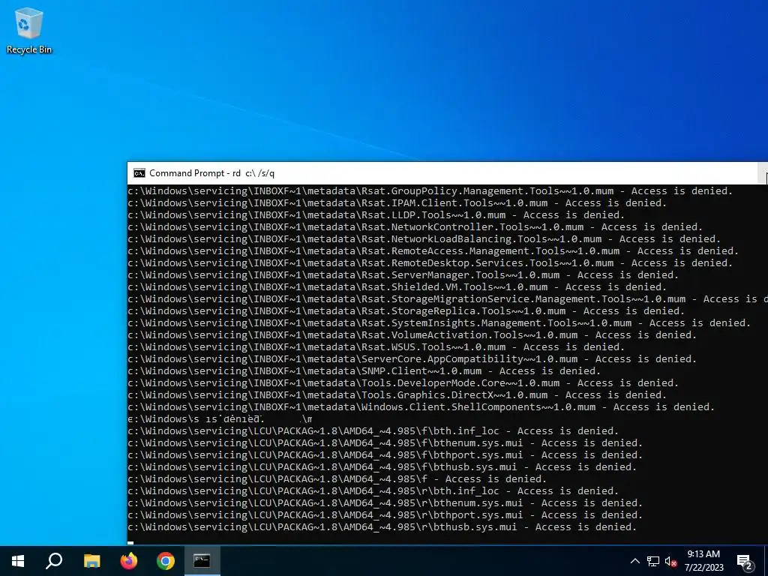The height and width of the screenshot is (576, 768).
Task: Launch Firefox from the taskbar
Action: click(x=129, y=561)
